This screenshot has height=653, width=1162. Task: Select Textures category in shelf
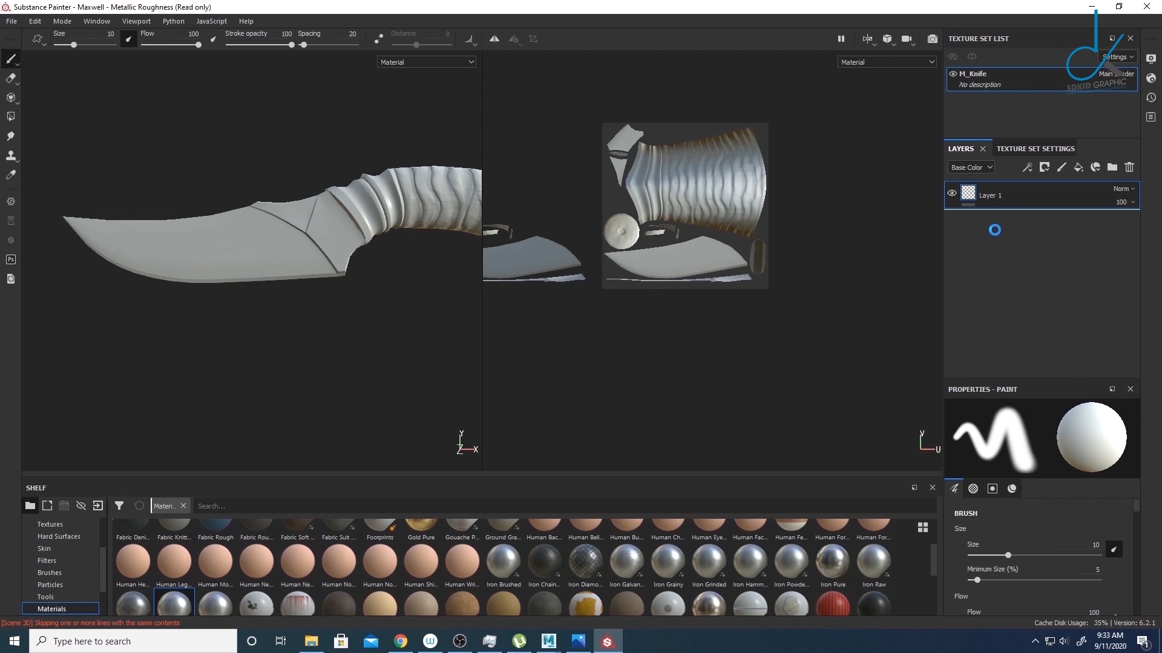(50, 524)
